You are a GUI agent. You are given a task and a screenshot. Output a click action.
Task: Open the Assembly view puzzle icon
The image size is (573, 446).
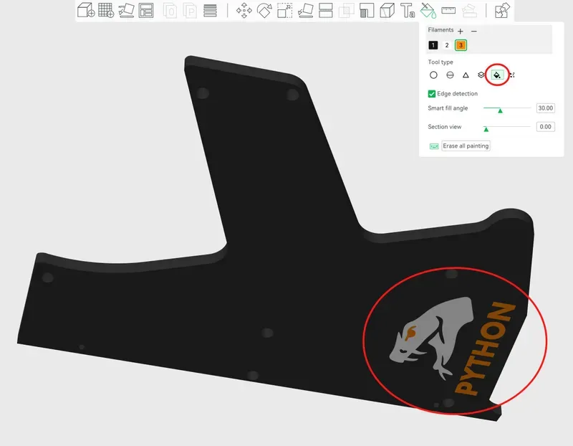click(501, 10)
